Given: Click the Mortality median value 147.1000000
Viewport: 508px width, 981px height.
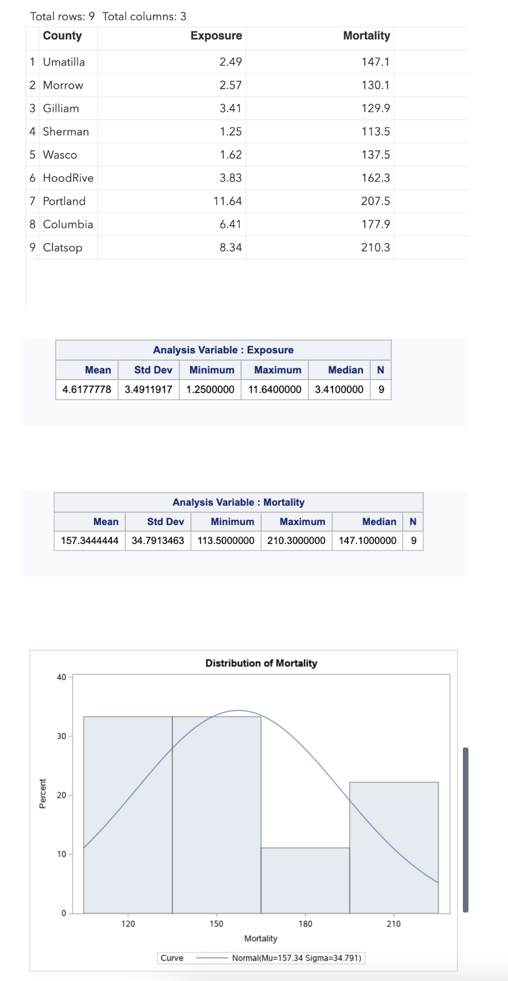Looking at the screenshot, I should coord(368,541).
